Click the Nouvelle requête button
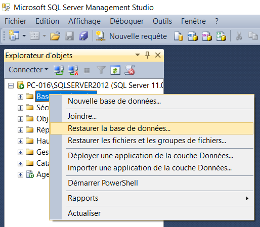 point(131,36)
